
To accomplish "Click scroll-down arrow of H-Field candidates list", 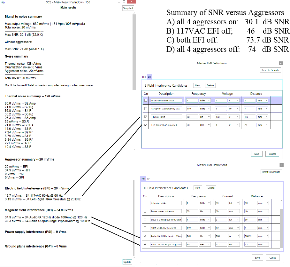I will click(281, 250).
